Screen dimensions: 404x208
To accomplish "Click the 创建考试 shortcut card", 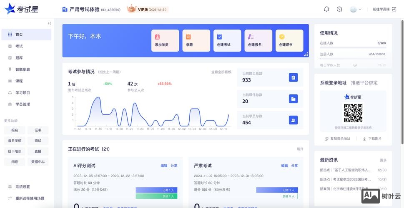I will [x=227, y=41].
